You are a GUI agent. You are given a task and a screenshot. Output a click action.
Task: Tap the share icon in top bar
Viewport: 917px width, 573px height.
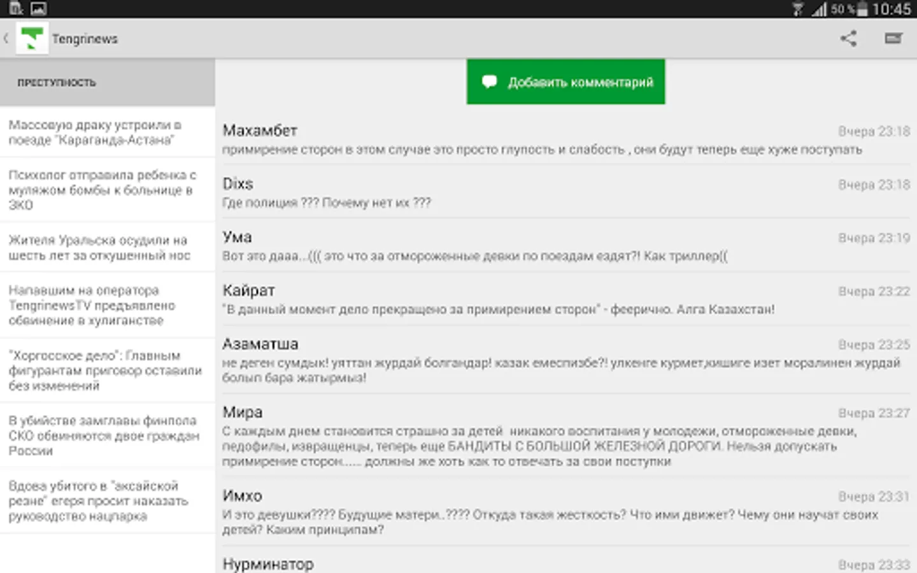click(848, 39)
